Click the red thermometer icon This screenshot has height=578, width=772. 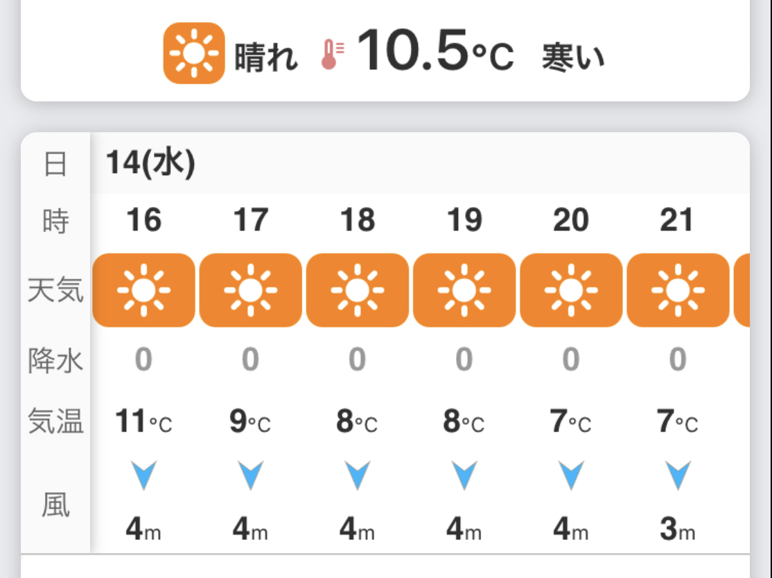point(329,54)
